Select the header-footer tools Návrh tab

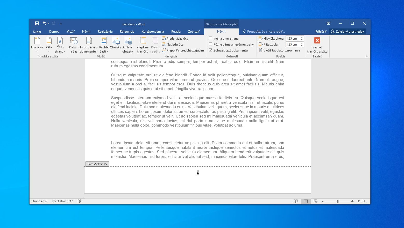coord(221,32)
